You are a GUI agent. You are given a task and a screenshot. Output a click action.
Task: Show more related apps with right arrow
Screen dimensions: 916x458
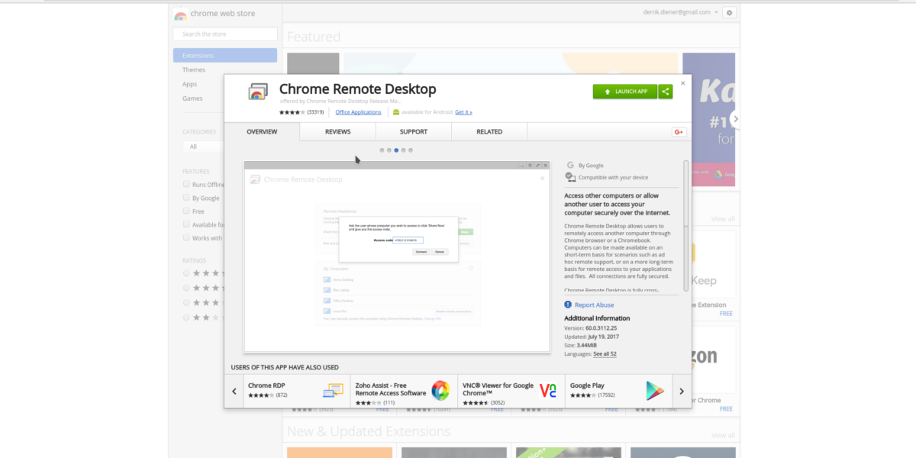(x=682, y=391)
